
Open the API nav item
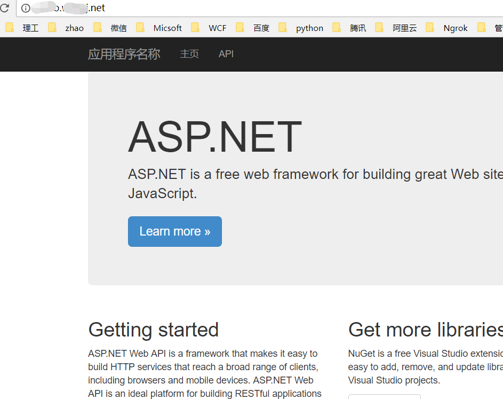[x=226, y=54]
